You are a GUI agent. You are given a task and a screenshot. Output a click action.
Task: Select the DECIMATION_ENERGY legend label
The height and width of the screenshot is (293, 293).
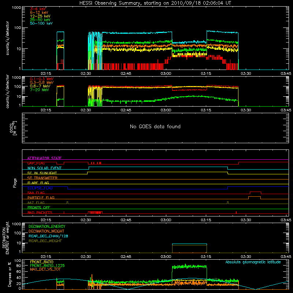pyautogui.click(x=47, y=226)
